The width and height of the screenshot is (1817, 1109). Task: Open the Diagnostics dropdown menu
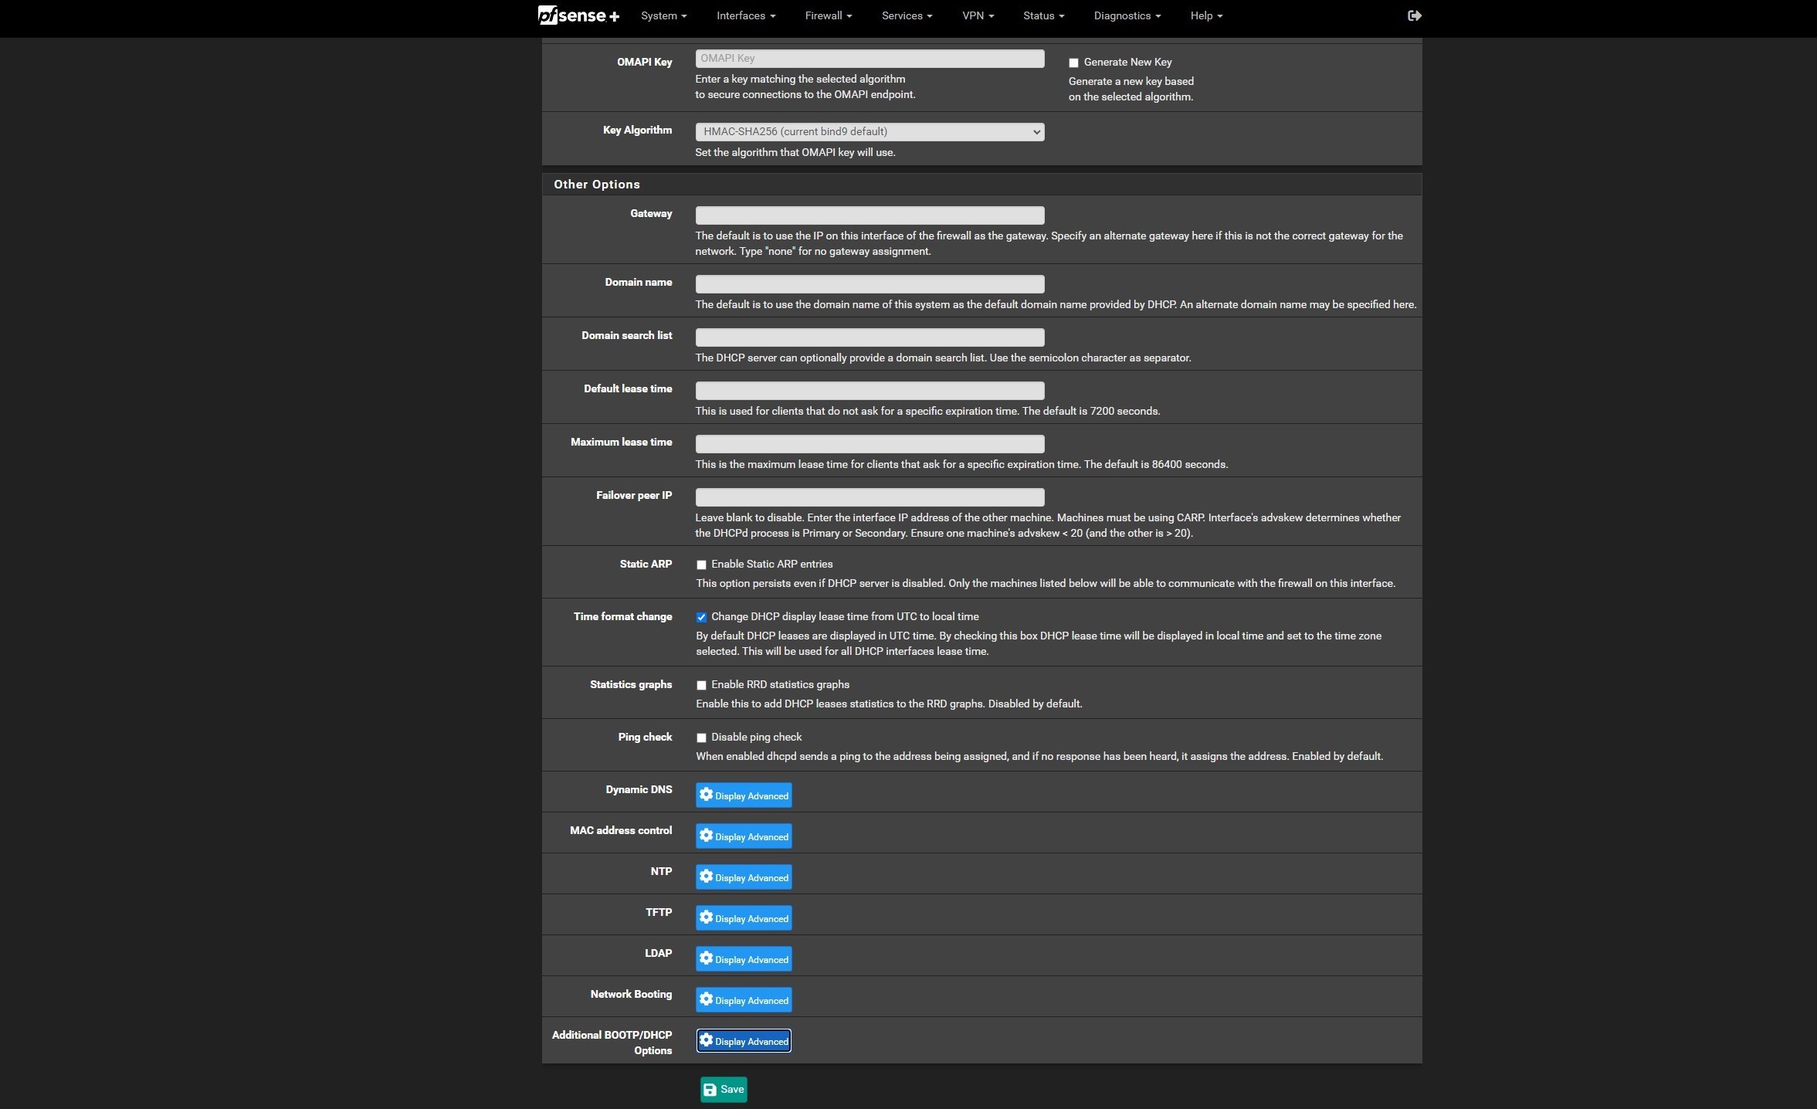point(1127,15)
